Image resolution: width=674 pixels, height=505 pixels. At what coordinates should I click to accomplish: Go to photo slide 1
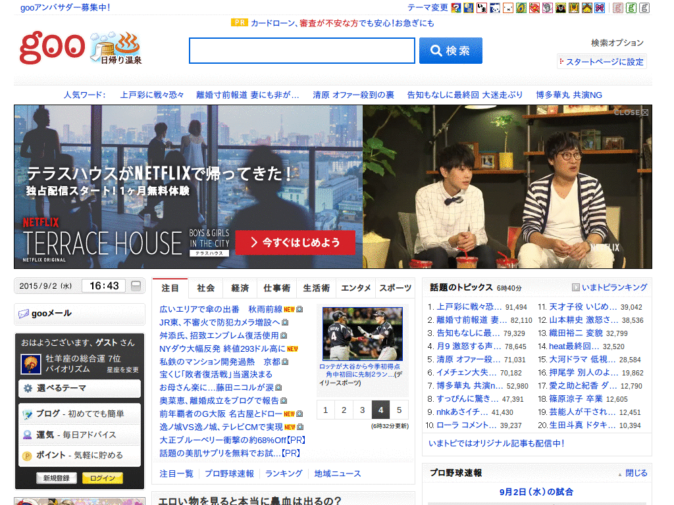(x=325, y=410)
